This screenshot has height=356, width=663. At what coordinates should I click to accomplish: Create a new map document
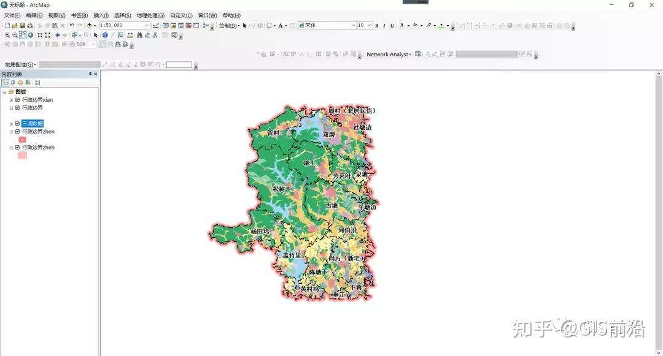click(7, 25)
